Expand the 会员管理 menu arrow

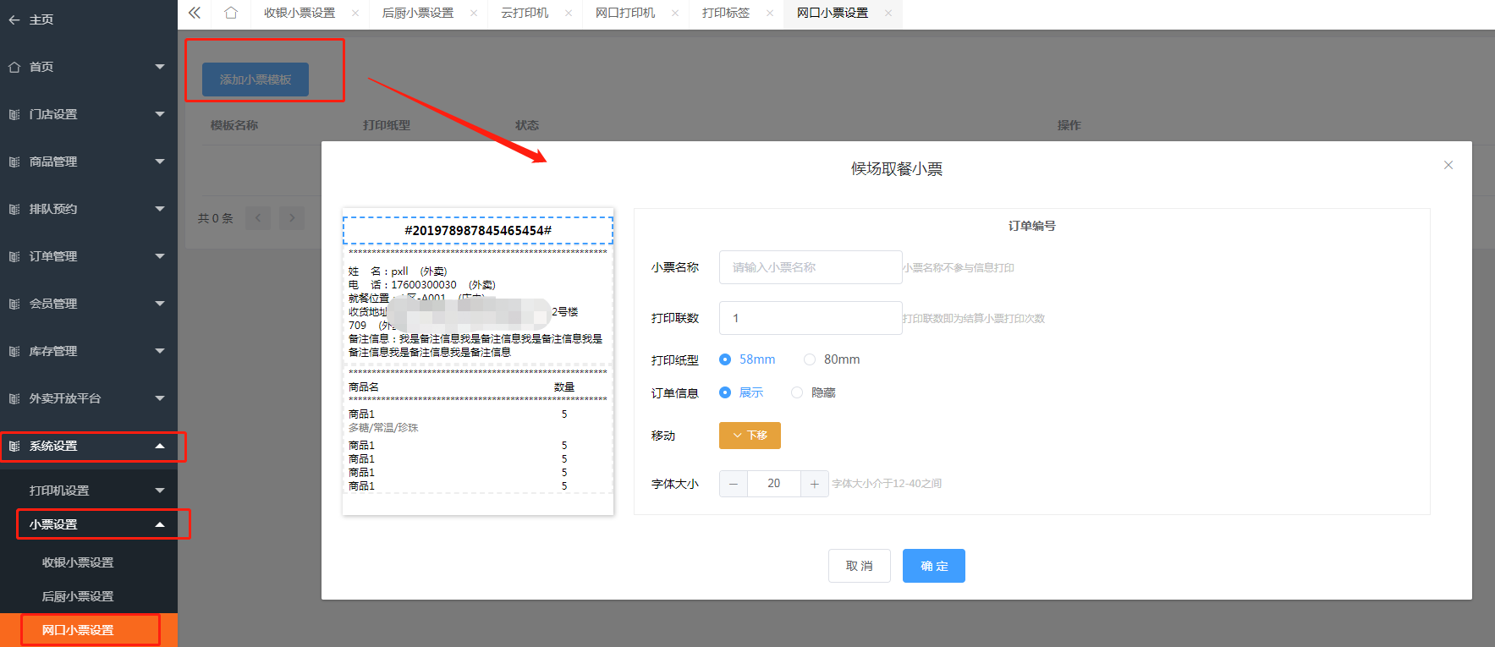pyautogui.click(x=160, y=304)
